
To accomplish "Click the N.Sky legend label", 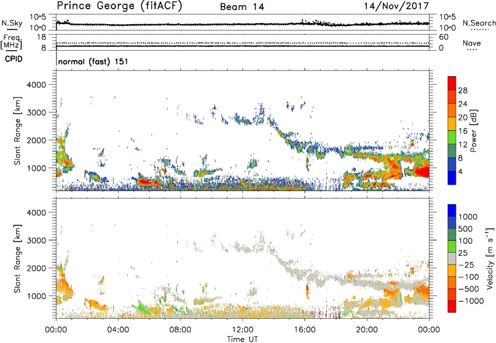I will point(12,23).
